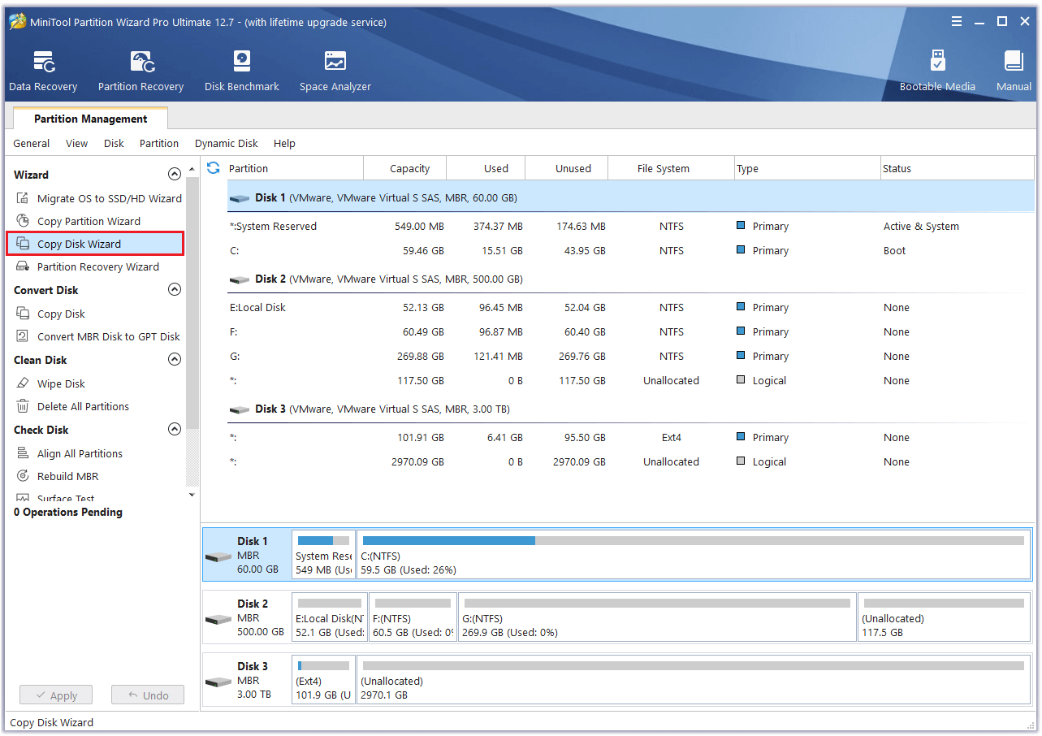Image resolution: width=1042 pixels, height=736 pixels.
Task: Open Space Analyzer
Action: pos(335,71)
